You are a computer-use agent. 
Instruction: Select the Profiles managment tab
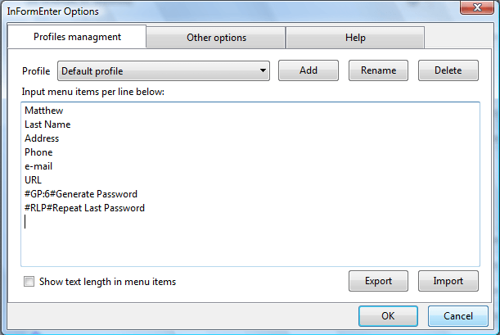77,37
